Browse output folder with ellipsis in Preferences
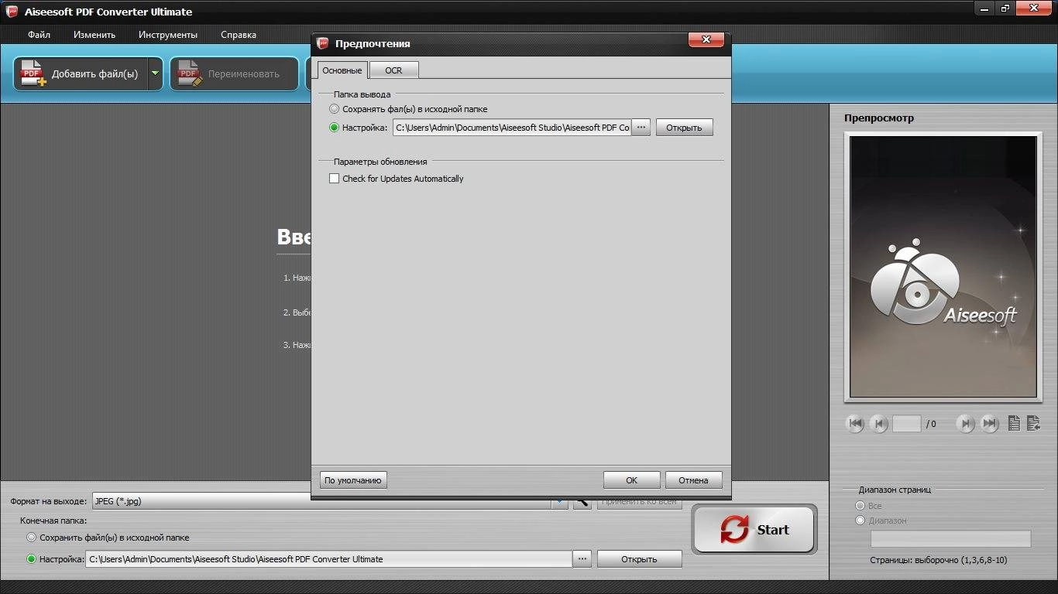 click(641, 128)
